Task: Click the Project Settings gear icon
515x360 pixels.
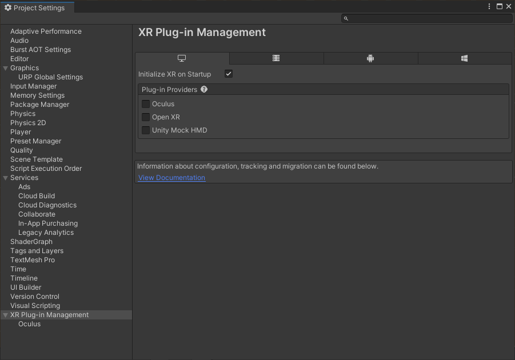Action: [8, 8]
